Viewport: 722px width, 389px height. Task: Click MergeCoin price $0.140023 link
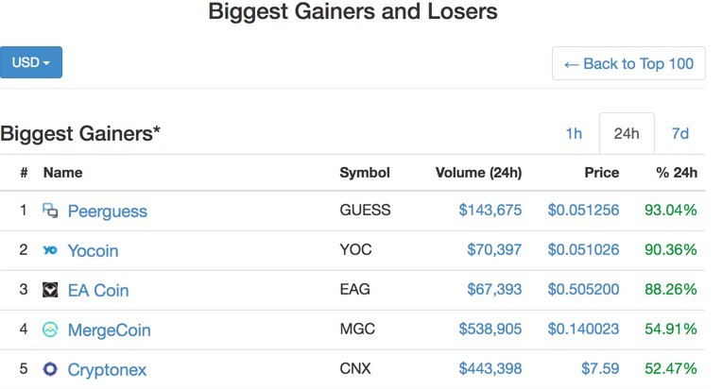point(583,329)
